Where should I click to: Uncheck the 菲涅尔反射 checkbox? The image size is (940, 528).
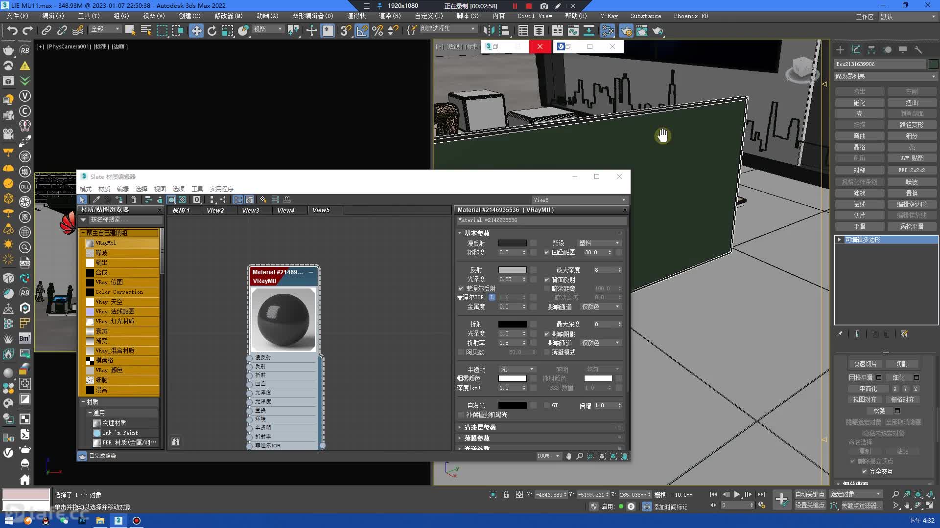pos(461,288)
